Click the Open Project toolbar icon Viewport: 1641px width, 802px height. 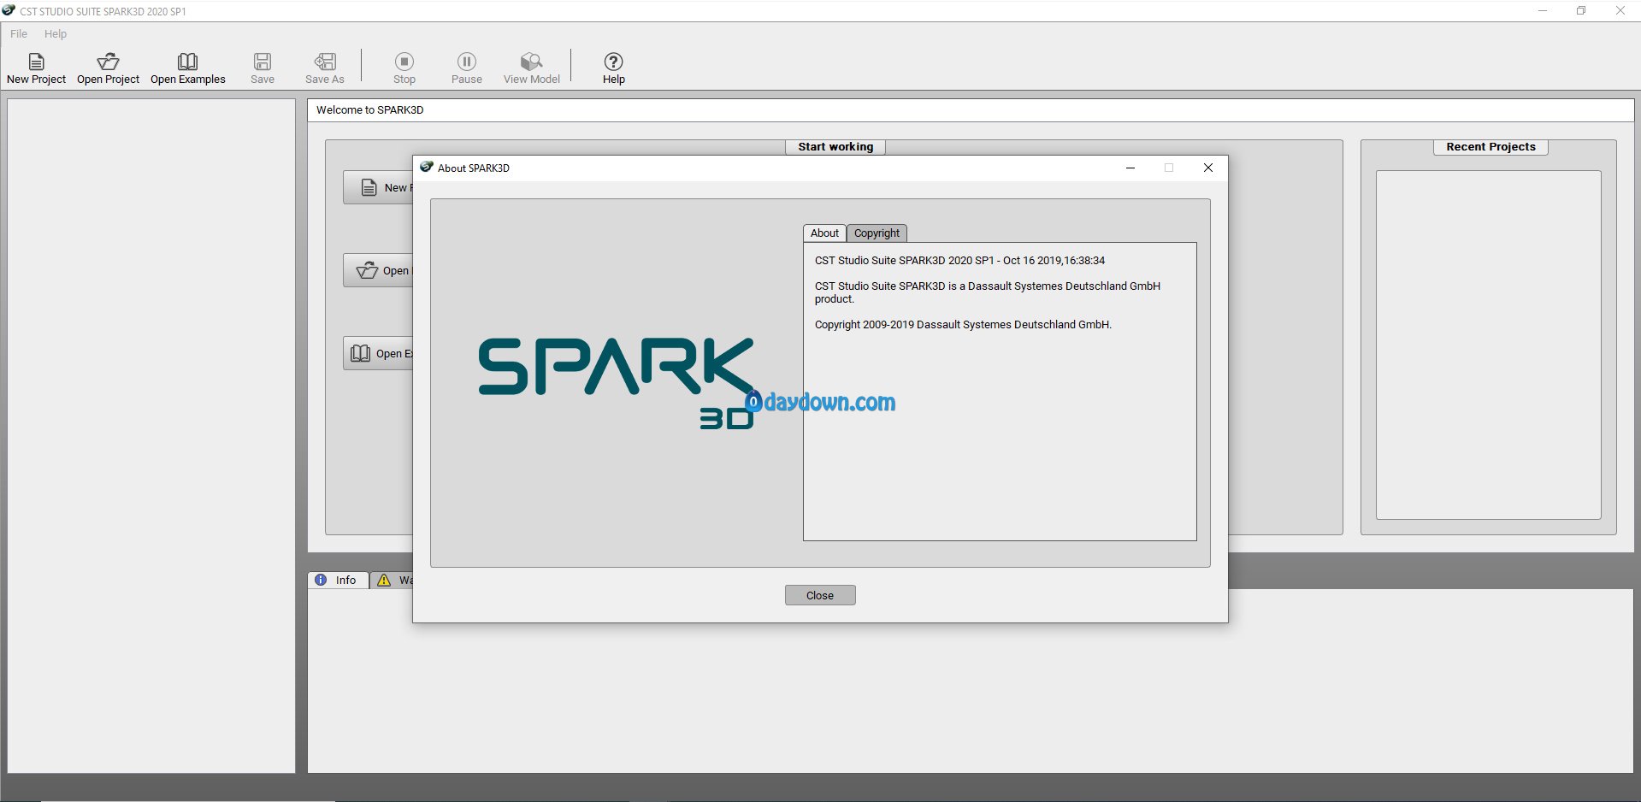(x=108, y=62)
